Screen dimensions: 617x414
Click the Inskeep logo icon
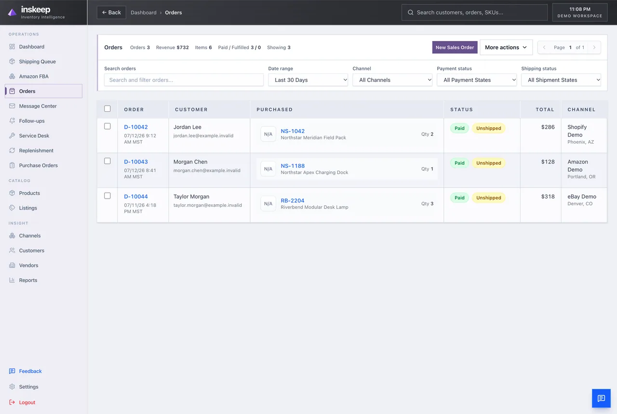[13, 13]
